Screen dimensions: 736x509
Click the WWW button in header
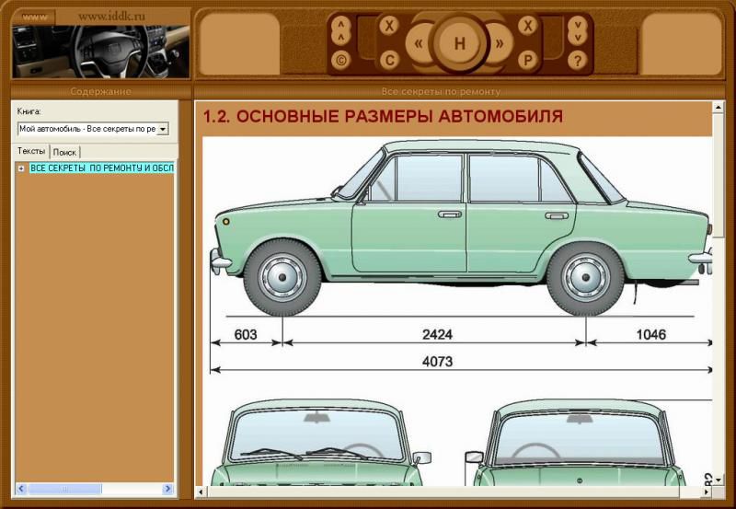34,17
